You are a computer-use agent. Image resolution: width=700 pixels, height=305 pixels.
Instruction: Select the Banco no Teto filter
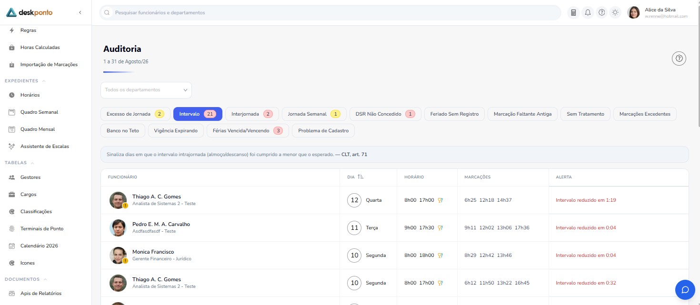(123, 131)
